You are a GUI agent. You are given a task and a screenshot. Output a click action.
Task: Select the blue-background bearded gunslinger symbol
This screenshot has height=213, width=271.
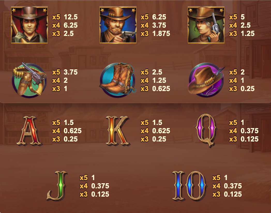118,25
